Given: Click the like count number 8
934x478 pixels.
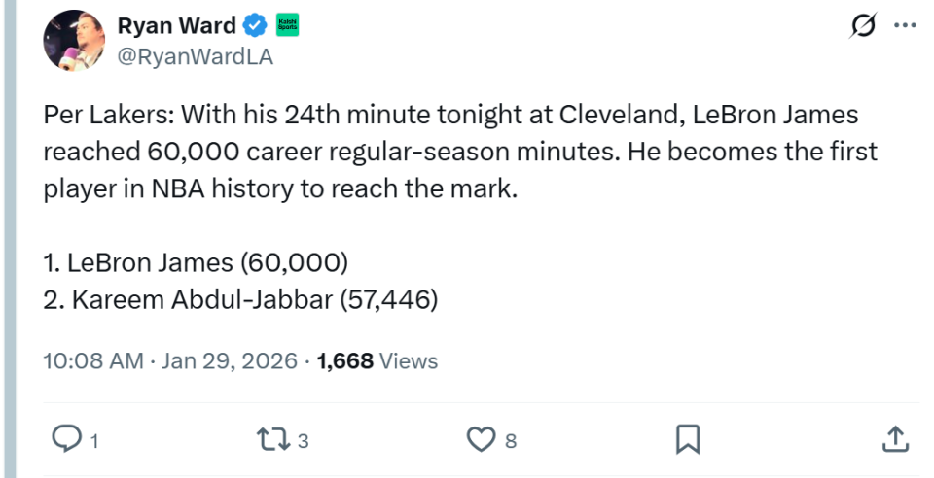Looking at the screenshot, I should pyautogui.click(x=511, y=441).
